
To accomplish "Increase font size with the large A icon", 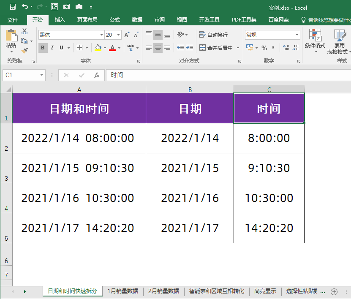I will pos(126,35).
